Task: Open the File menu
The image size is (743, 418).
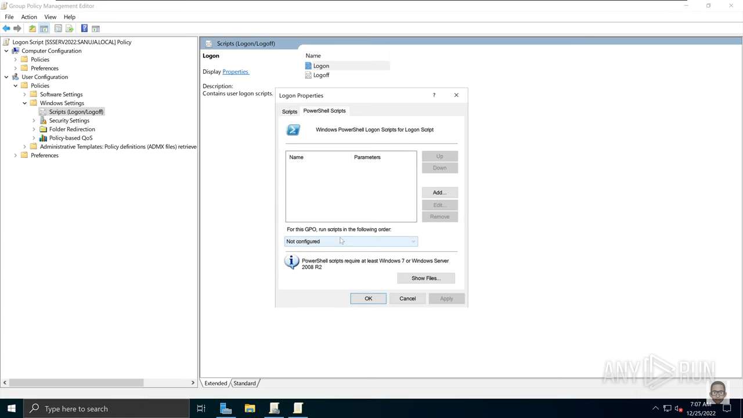Action: point(9,17)
